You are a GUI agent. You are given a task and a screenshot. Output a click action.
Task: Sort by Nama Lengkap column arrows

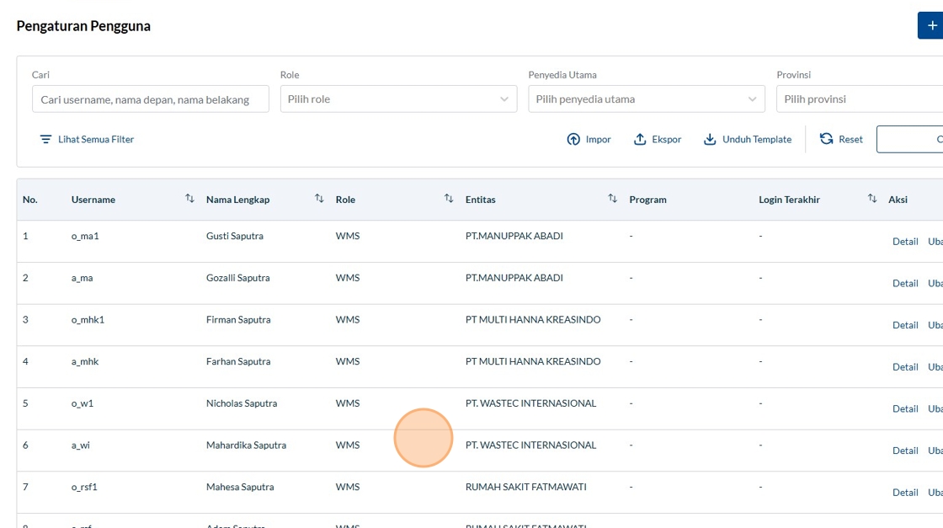point(319,199)
